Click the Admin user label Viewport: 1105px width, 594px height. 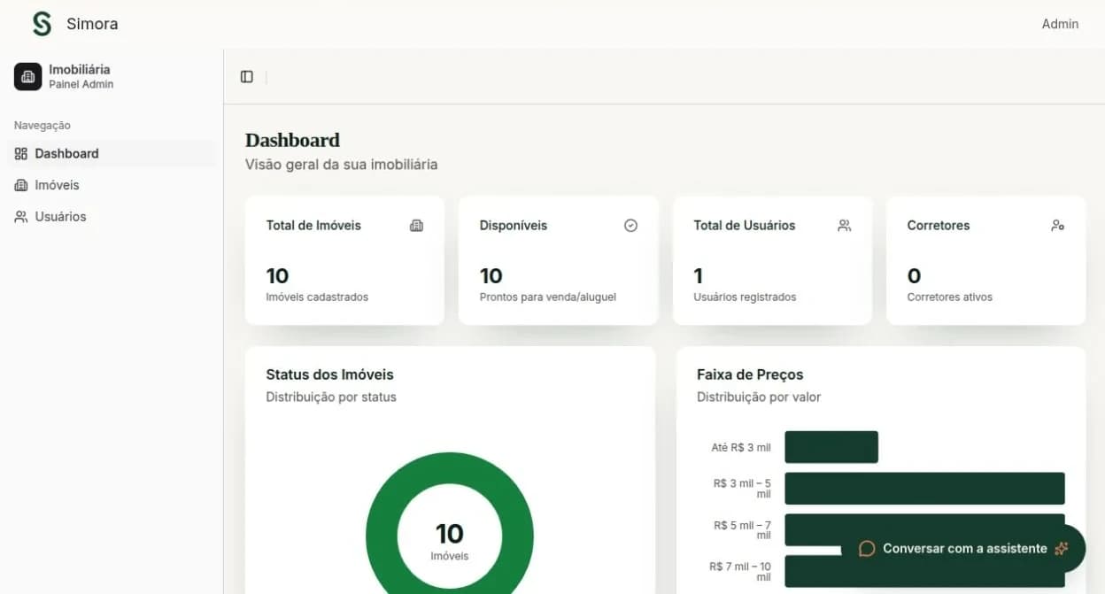coord(1060,24)
